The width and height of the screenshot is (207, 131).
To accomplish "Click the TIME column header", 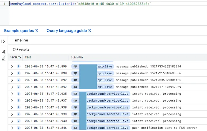I will coord(28,58).
